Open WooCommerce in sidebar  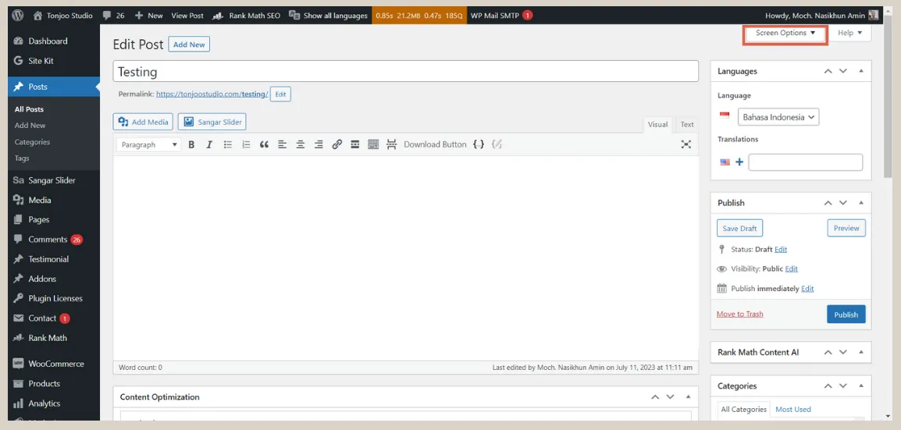tap(55, 364)
